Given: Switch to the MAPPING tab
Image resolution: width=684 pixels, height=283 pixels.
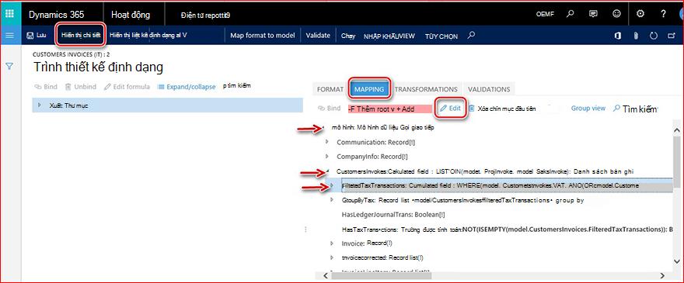Looking at the screenshot, I should [369, 89].
